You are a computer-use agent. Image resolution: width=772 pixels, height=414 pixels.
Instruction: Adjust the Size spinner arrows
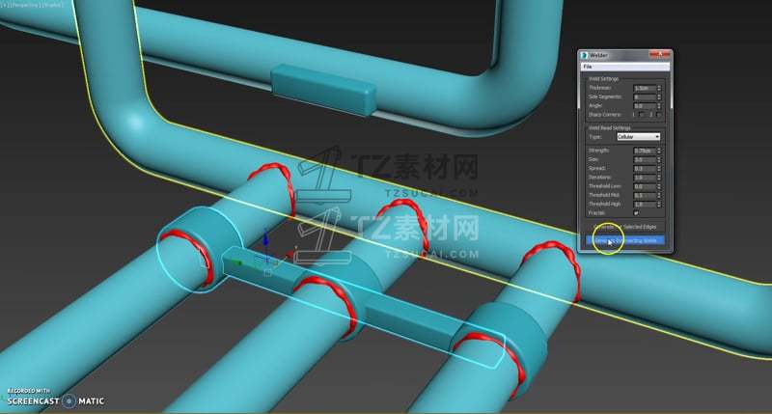point(659,159)
